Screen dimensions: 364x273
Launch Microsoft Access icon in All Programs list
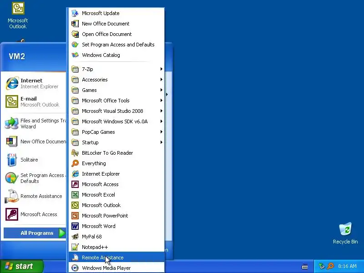coord(75,184)
